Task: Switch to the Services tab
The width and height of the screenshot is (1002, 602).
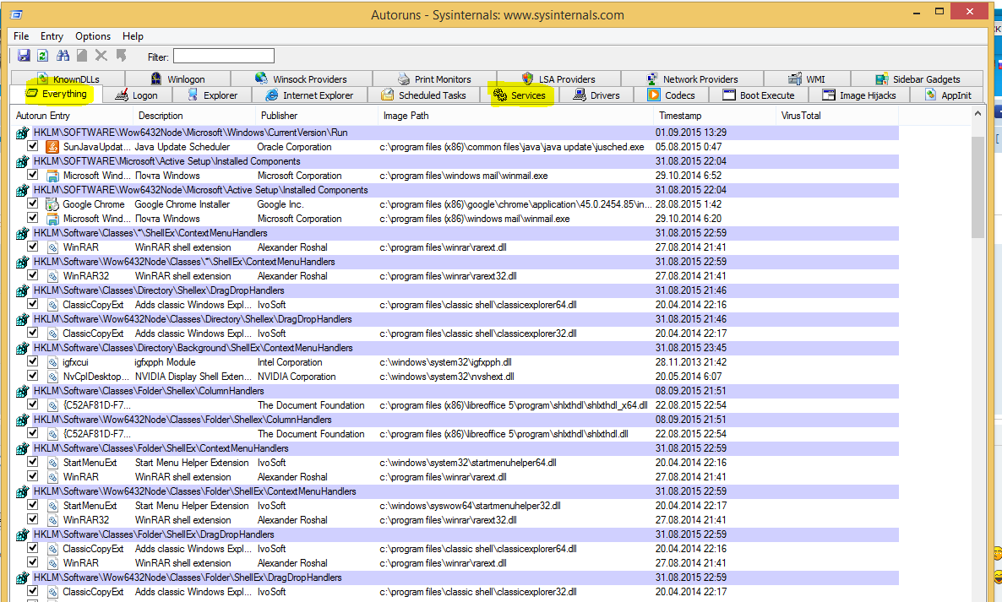Action: pyautogui.click(x=520, y=95)
